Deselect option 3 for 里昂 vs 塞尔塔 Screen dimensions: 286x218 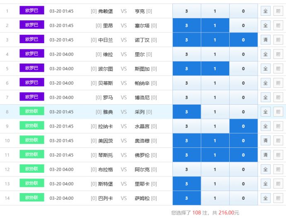pos(187,26)
